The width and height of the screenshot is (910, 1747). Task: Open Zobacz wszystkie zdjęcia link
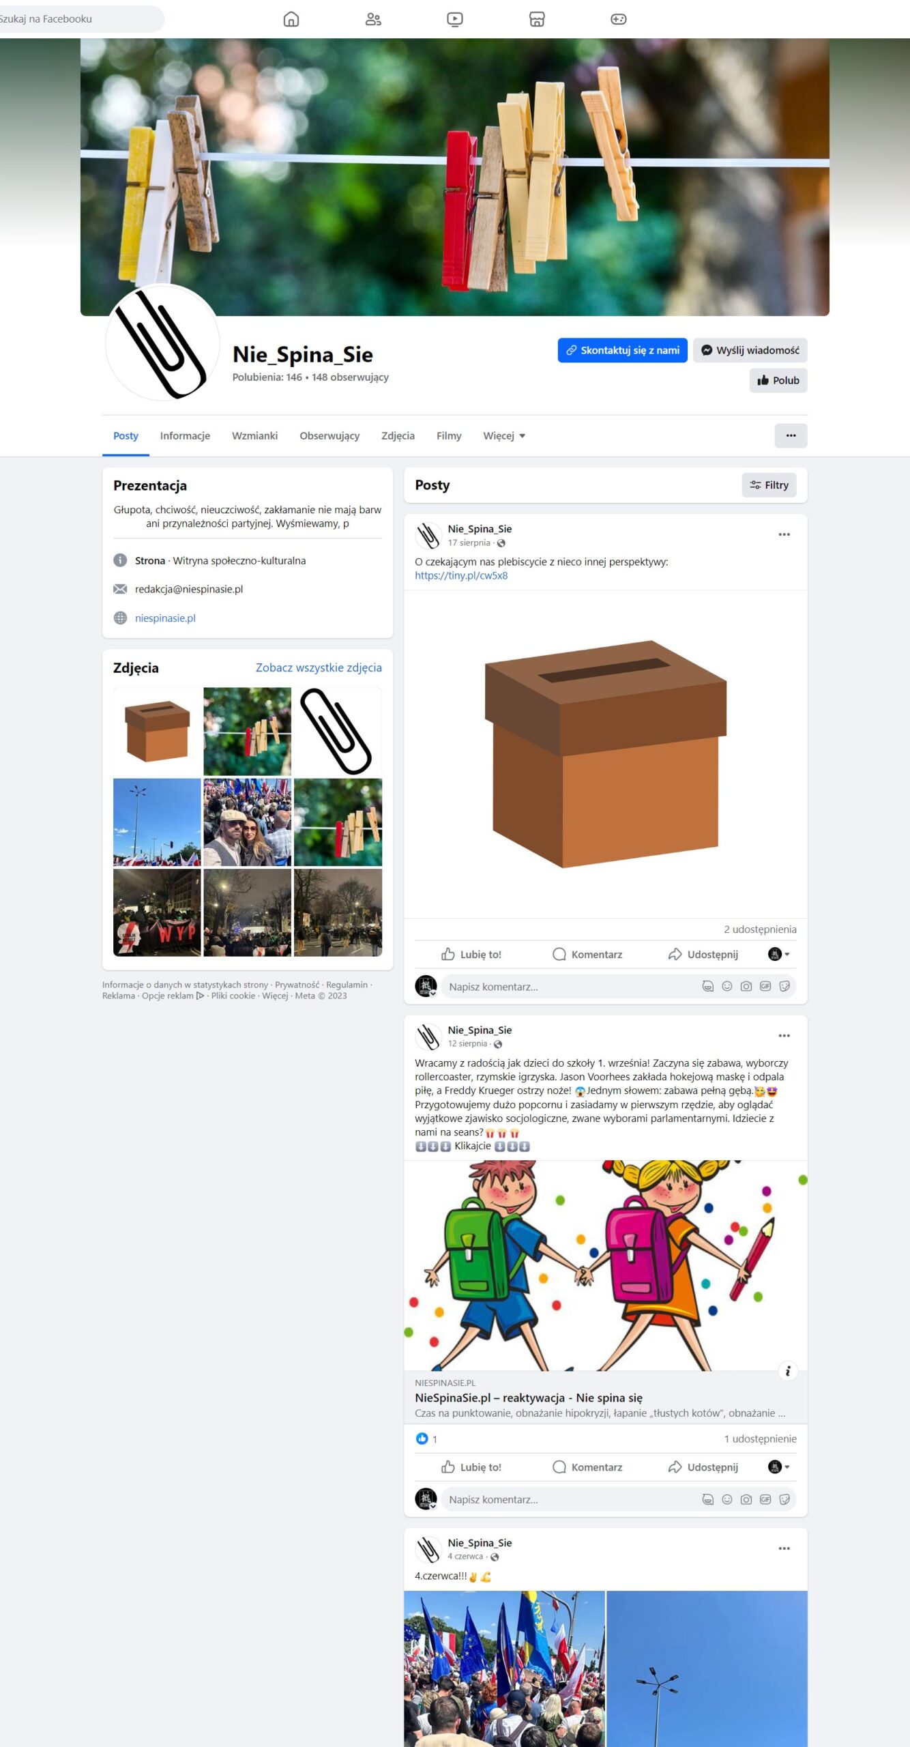[319, 667]
